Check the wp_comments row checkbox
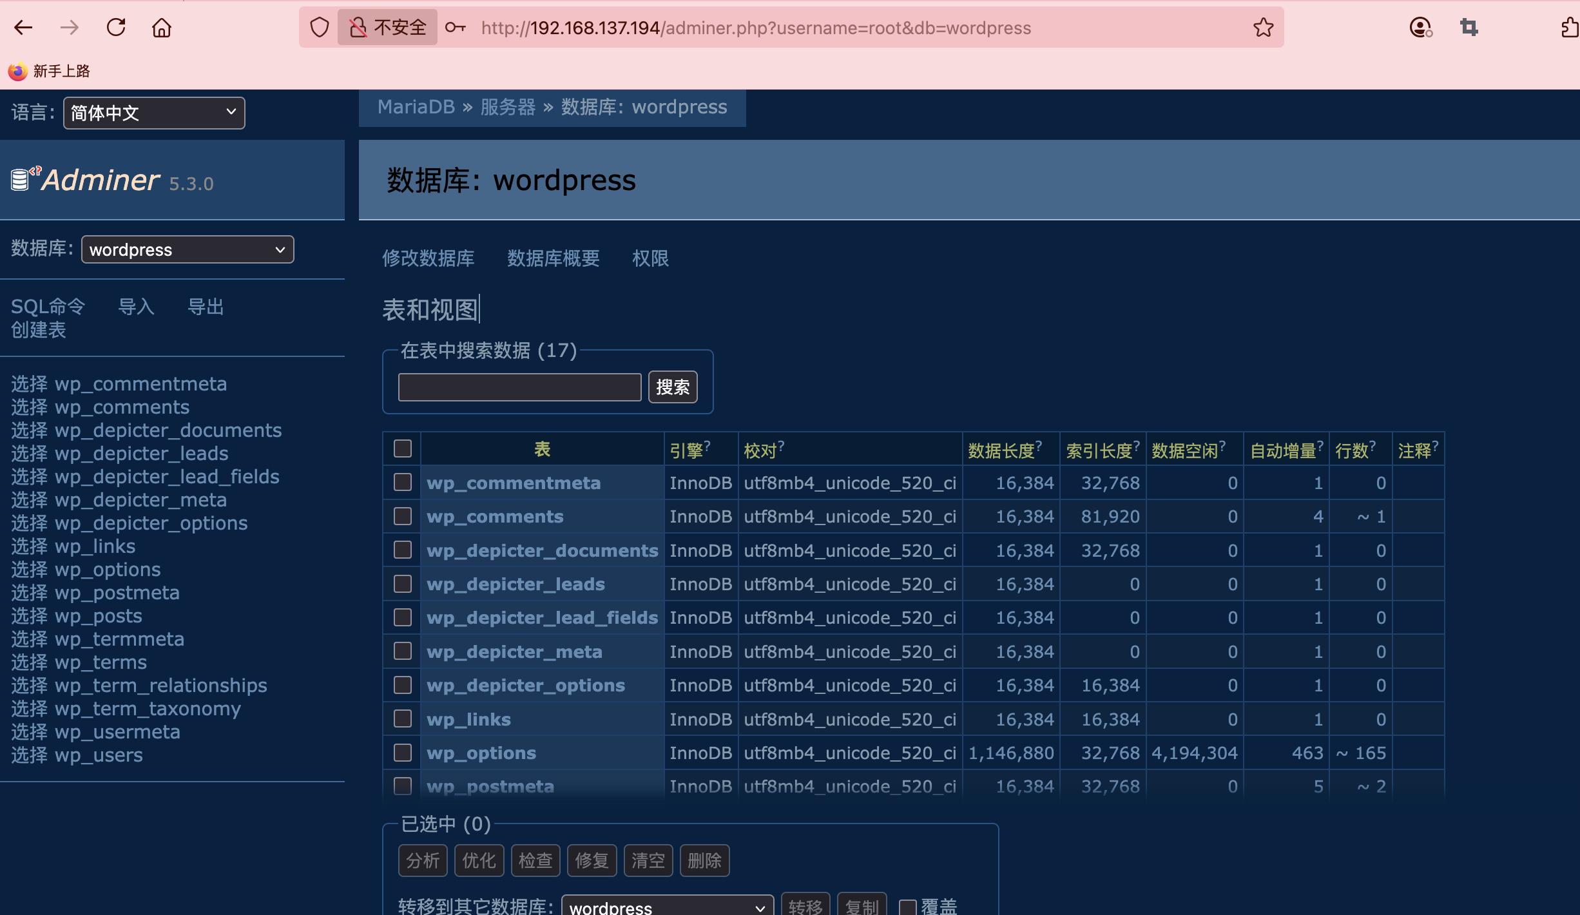Image resolution: width=1580 pixels, height=915 pixels. click(403, 516)
